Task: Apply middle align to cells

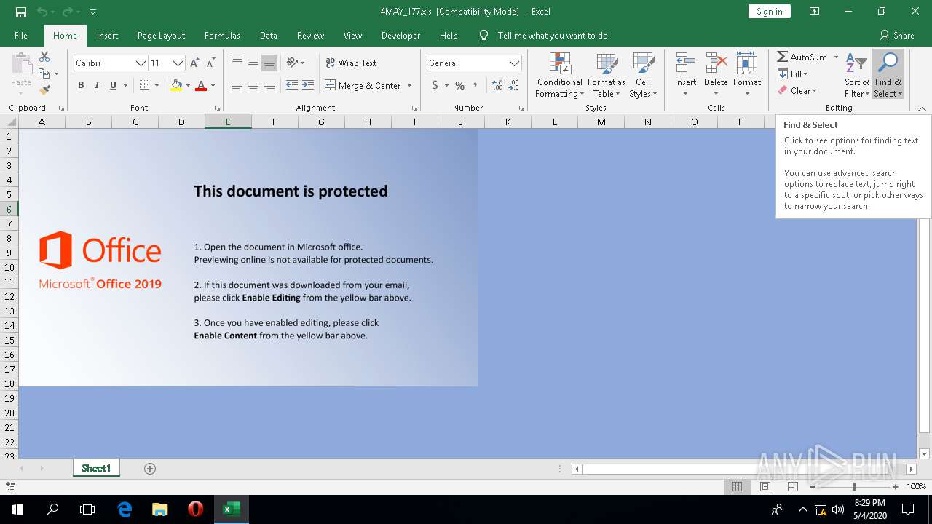Action: coord(253,63)
